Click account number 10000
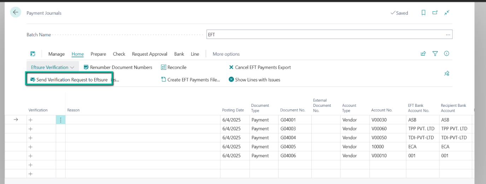 pos(377,147)
